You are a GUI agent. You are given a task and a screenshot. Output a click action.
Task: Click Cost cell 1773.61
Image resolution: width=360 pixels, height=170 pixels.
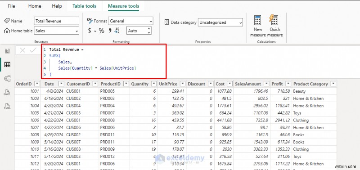tap(224, 106)
